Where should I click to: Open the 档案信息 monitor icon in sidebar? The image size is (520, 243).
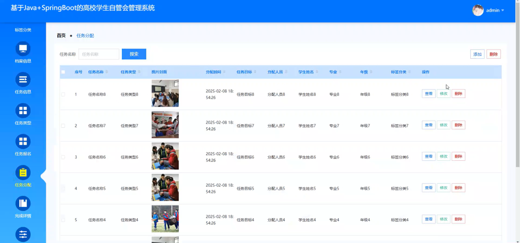point(23,49)
